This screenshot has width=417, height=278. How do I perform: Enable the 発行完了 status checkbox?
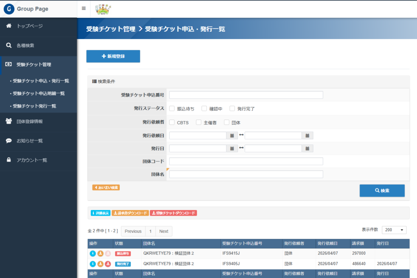pos(232,109)
